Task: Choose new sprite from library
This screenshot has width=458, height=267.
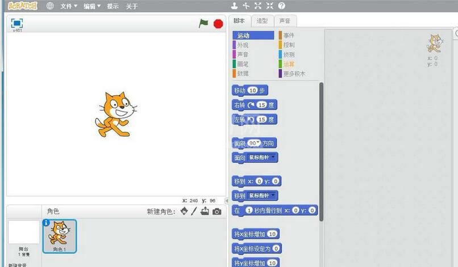Action: coord(184,211)
